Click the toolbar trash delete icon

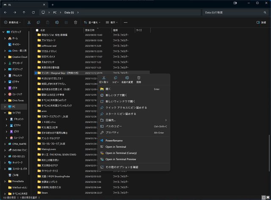click(x=75, y=22)
